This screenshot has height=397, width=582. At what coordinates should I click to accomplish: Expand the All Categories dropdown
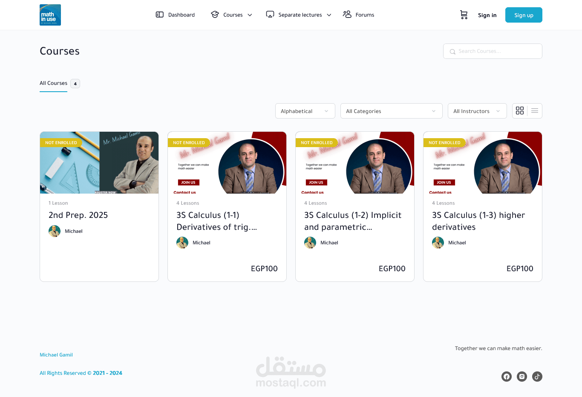pos(392,111)
